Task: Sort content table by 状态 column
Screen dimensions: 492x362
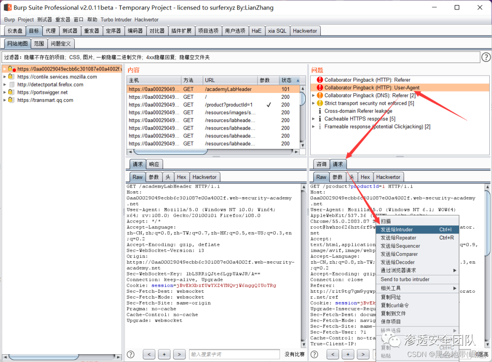Action: point(290,80)
